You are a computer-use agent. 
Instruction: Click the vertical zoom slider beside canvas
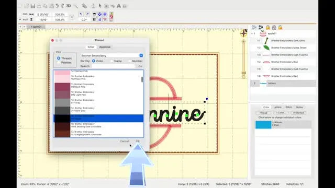pyautogui.click(x=243, y=58)
